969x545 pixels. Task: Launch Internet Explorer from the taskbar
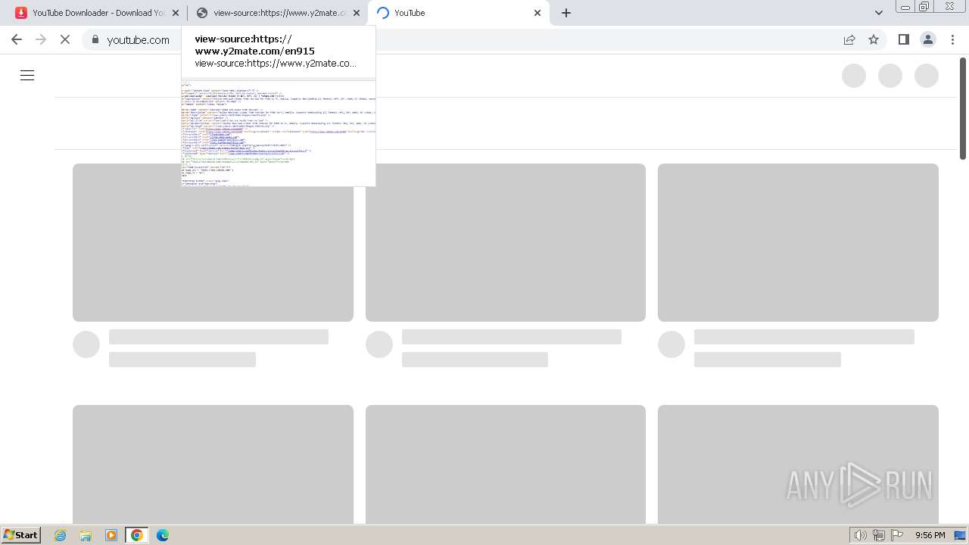[x=61, y=535]
